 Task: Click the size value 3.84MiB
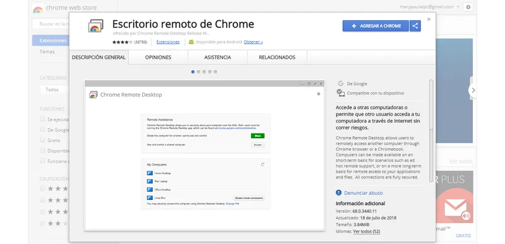(x=361, y=224)
